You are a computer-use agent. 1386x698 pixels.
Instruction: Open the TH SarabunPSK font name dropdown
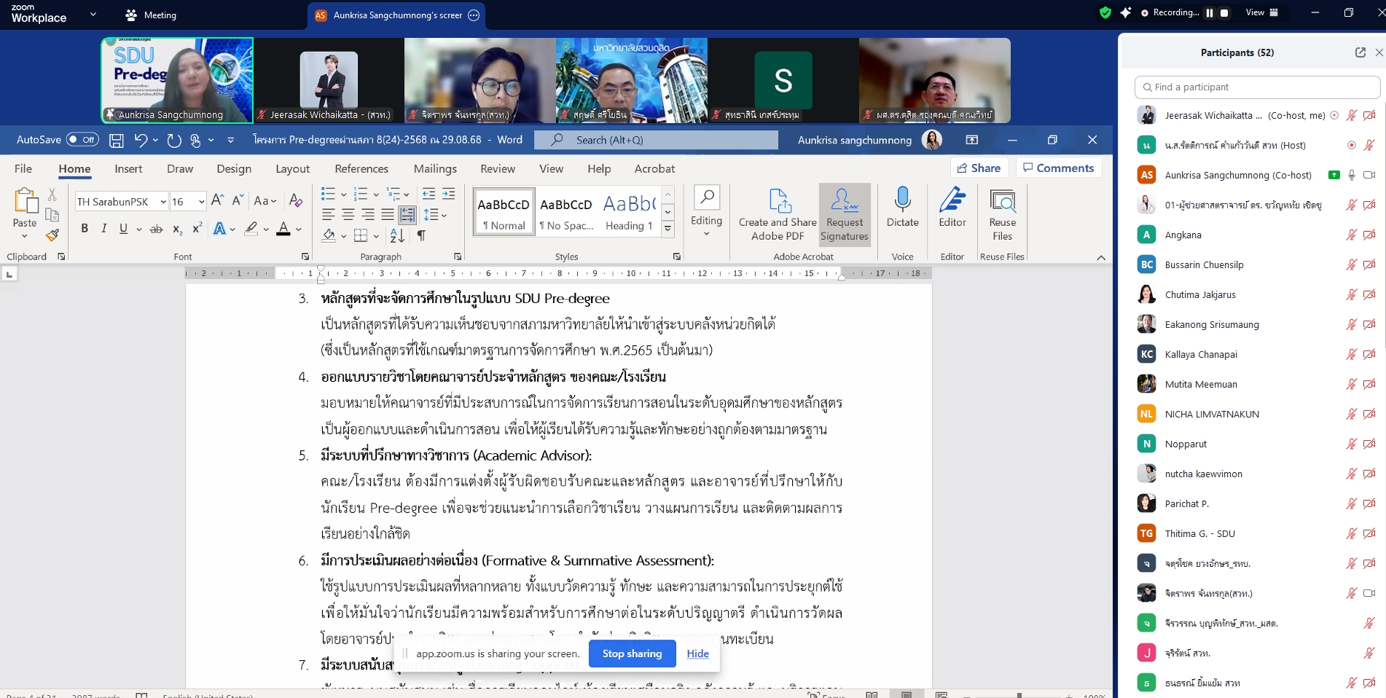coord(163,202)
